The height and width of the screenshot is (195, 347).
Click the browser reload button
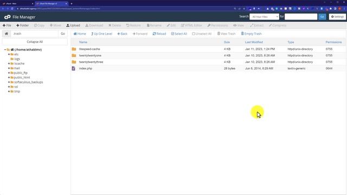tap(12, 9)
